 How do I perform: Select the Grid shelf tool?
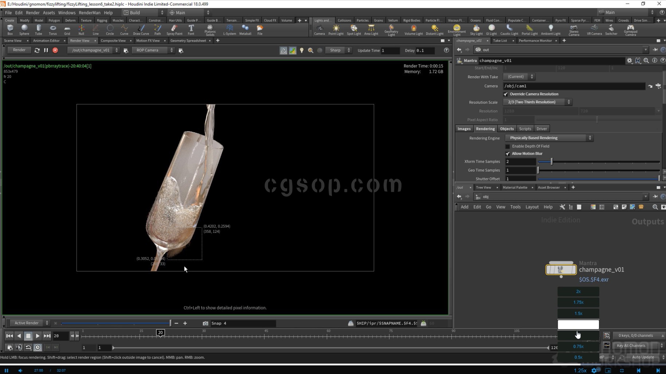tap(67, 30)
